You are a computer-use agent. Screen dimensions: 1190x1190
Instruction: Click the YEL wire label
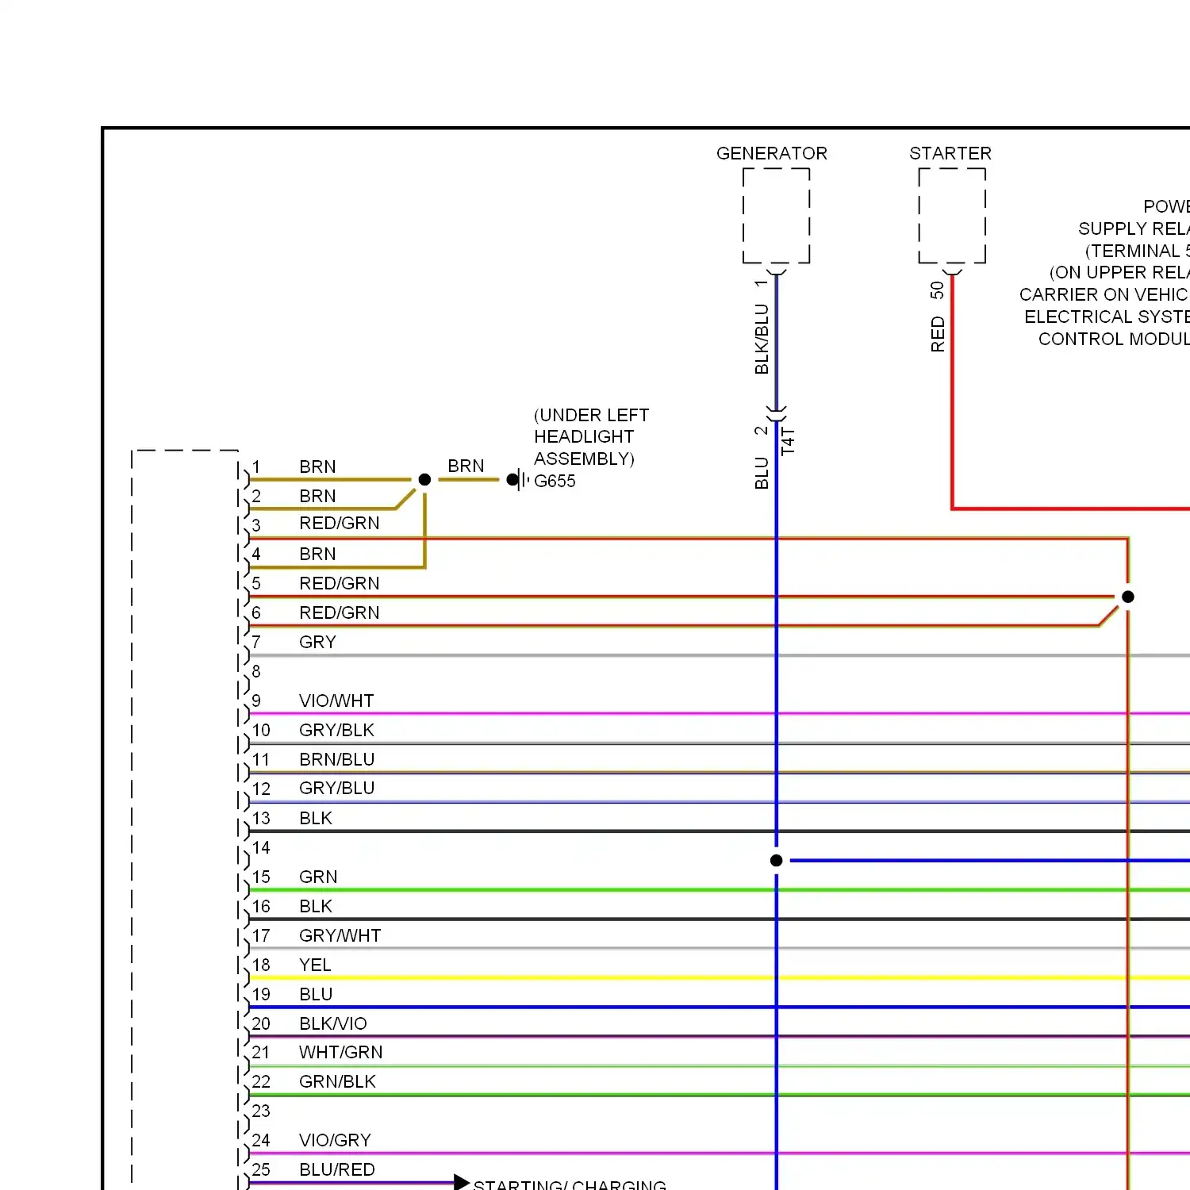point(315,965)
